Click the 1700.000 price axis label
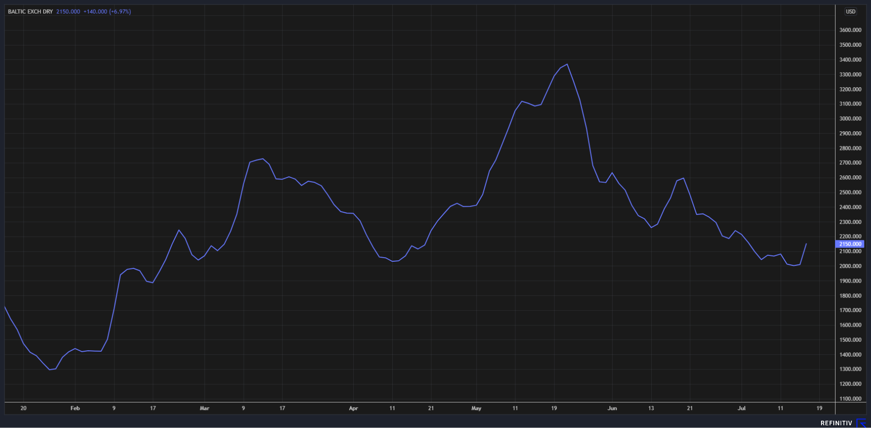The width and height of the screenshot is (871, 428). [850, 310]
